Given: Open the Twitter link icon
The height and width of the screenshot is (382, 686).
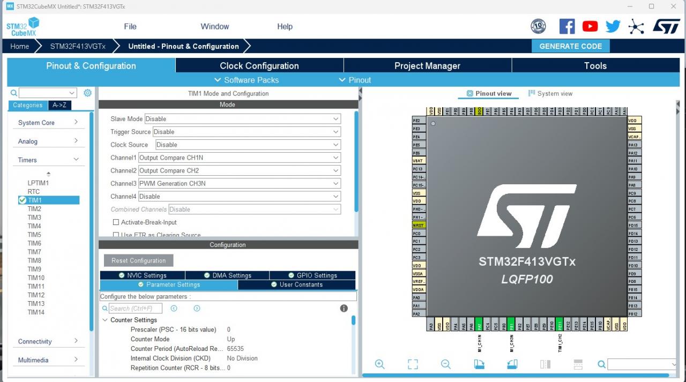Looking at the screenshot, I should (613, 26).
